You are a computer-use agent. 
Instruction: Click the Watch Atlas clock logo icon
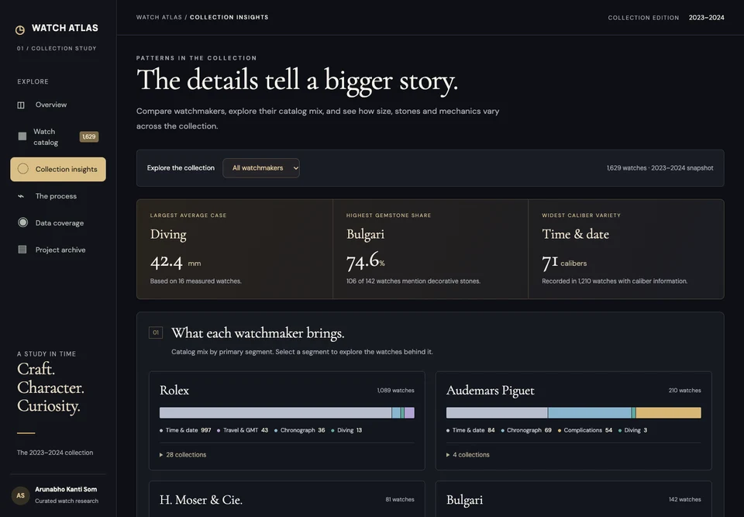pyautogui.click(x=20, y=30)
